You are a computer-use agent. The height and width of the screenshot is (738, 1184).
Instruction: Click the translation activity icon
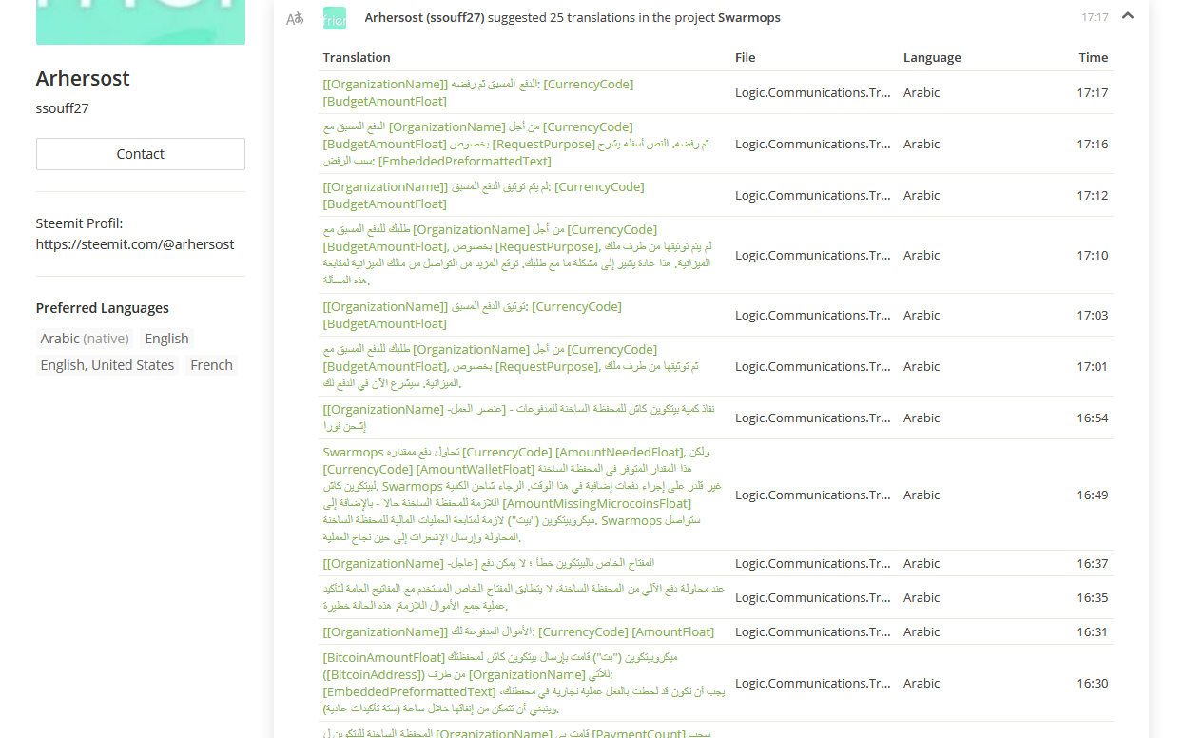(295, 18)
